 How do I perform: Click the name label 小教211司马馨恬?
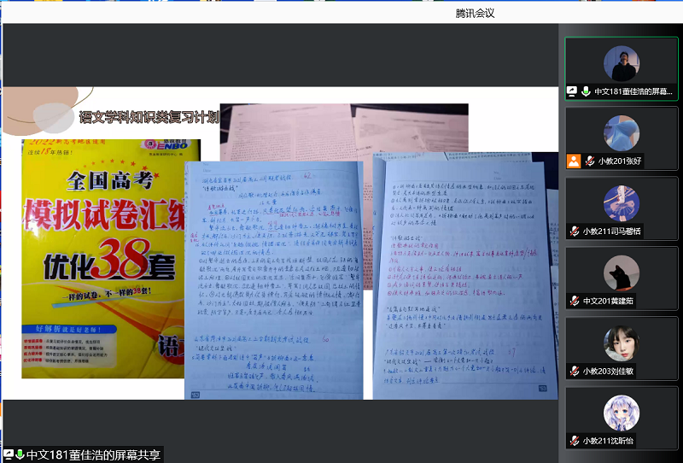(x=611, y=231)
